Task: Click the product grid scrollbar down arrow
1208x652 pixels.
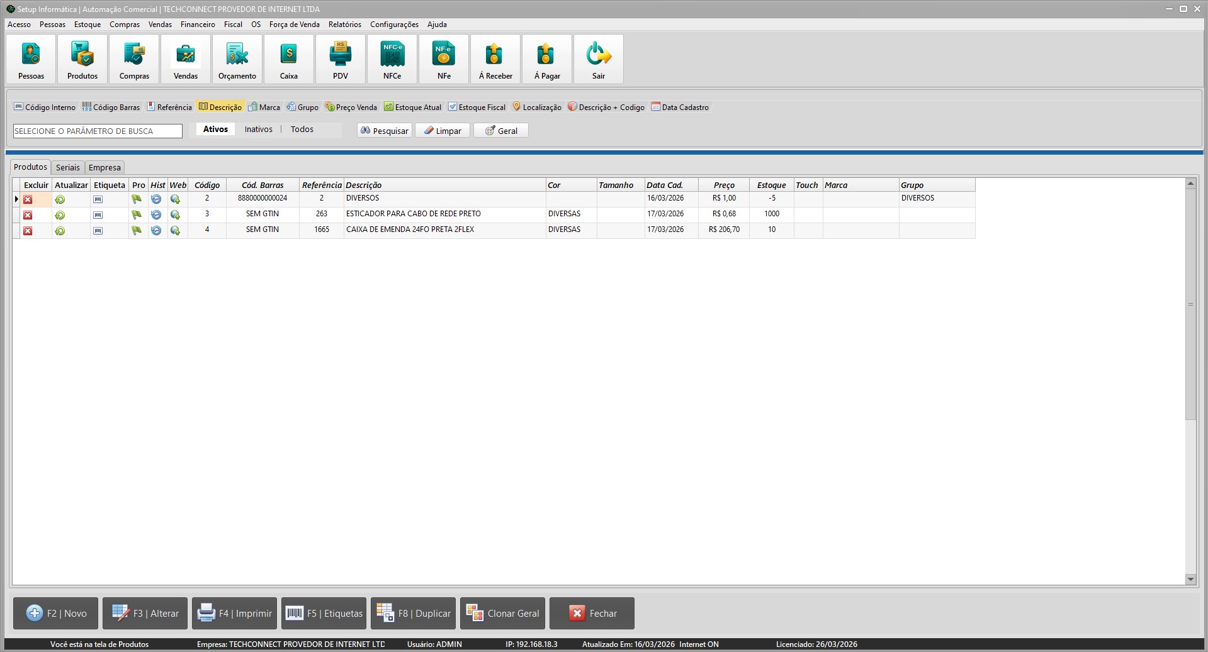Action: pyautogui.click(x=1190, y=579)
